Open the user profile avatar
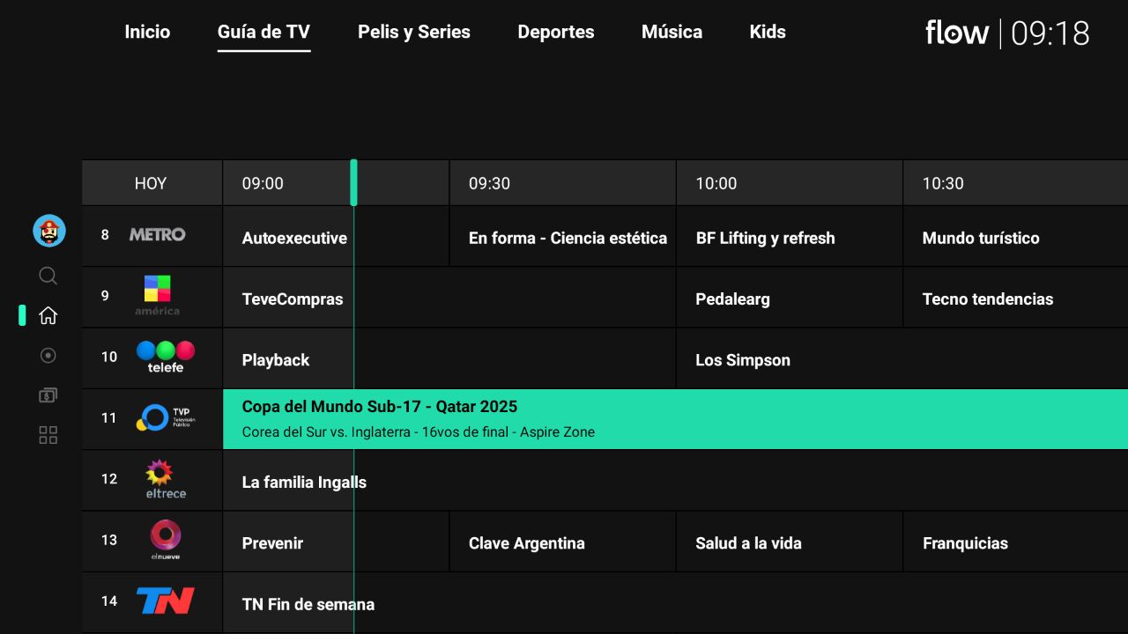 coord(49,232)
